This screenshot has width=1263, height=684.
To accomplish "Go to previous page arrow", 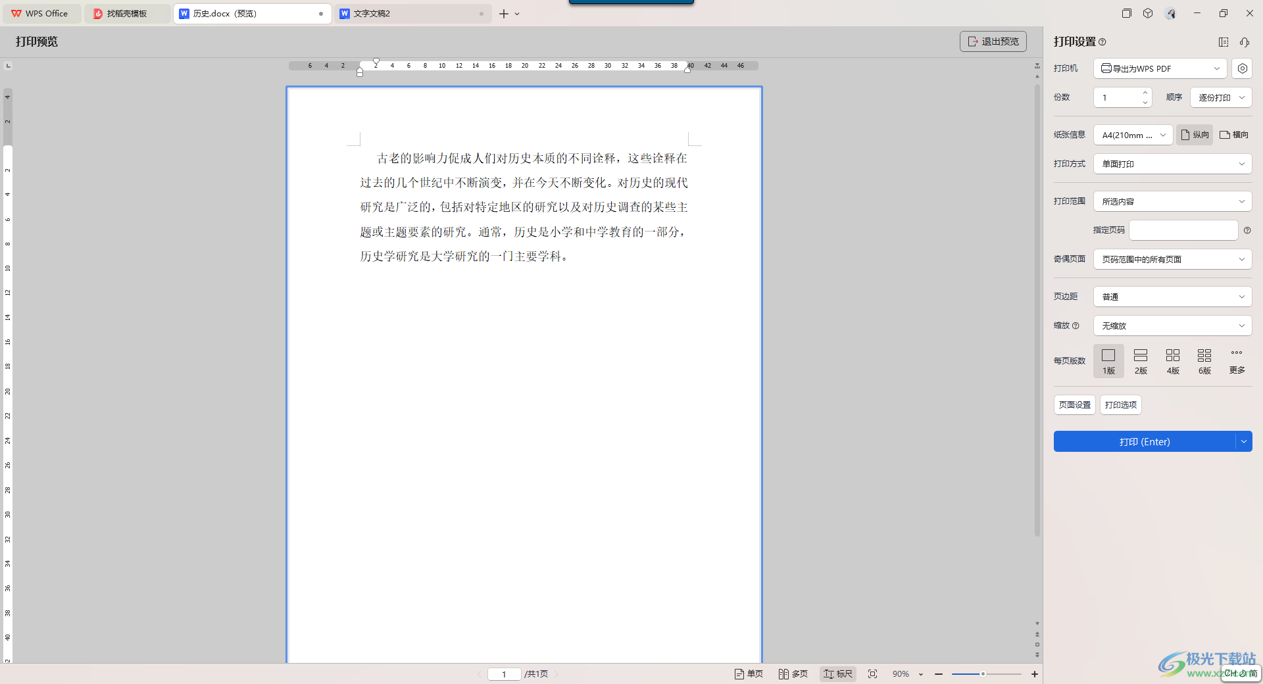I will (x=479, y=674).
